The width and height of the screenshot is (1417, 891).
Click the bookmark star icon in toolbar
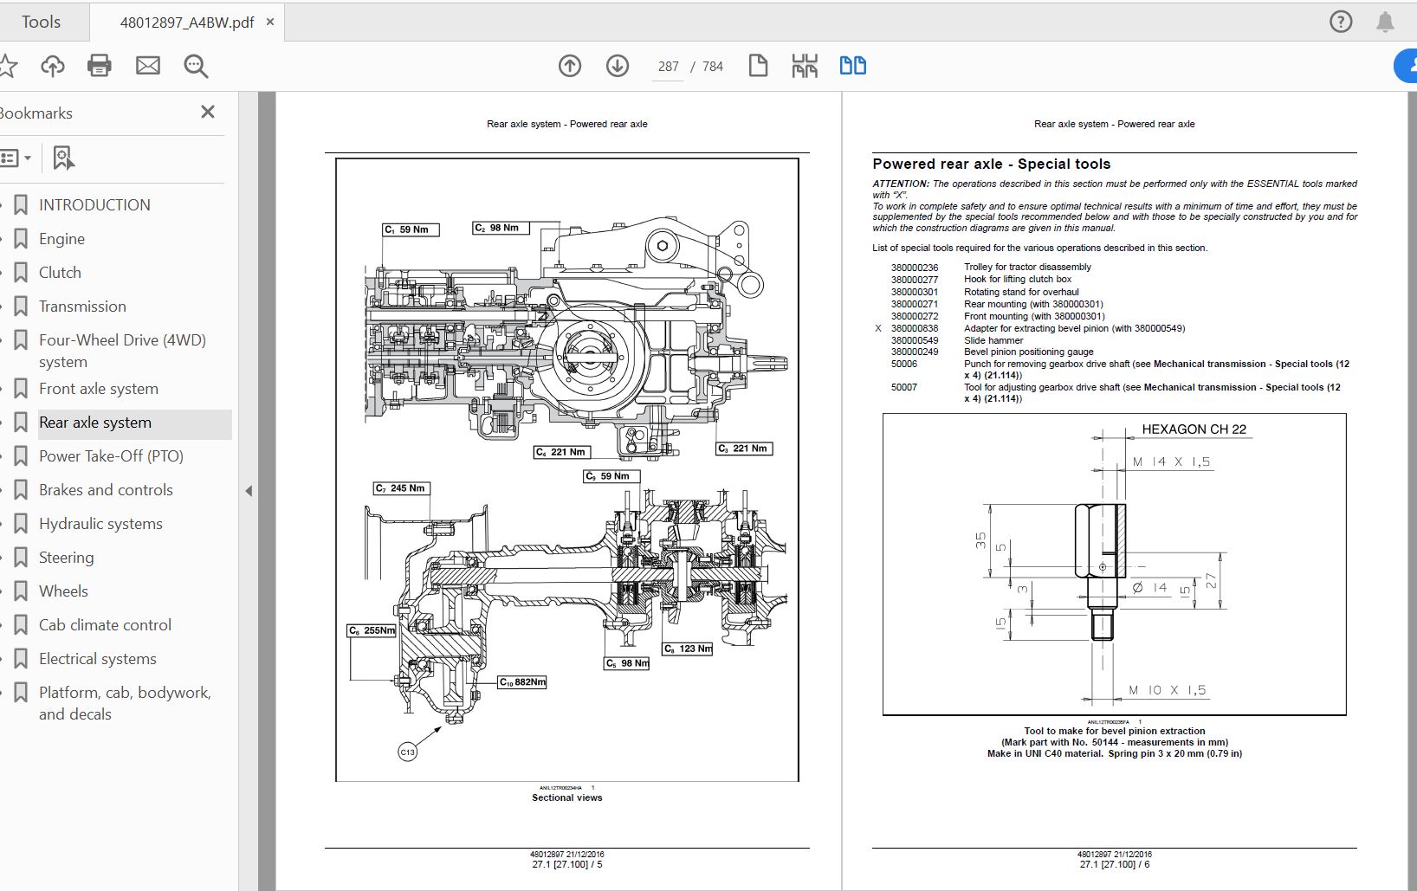pos(8,66)
